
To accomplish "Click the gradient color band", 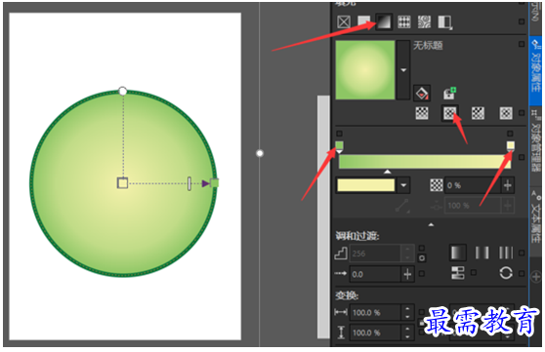I will coord(425,162).
